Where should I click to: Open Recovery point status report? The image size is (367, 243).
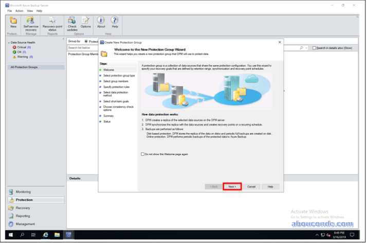[x=52, y=22]
